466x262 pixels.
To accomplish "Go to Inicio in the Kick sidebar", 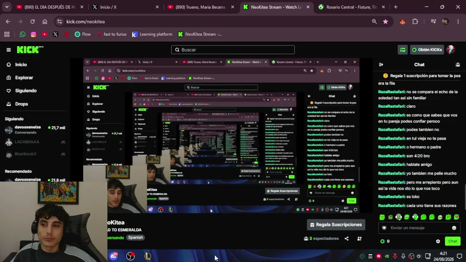I will 17,64.
